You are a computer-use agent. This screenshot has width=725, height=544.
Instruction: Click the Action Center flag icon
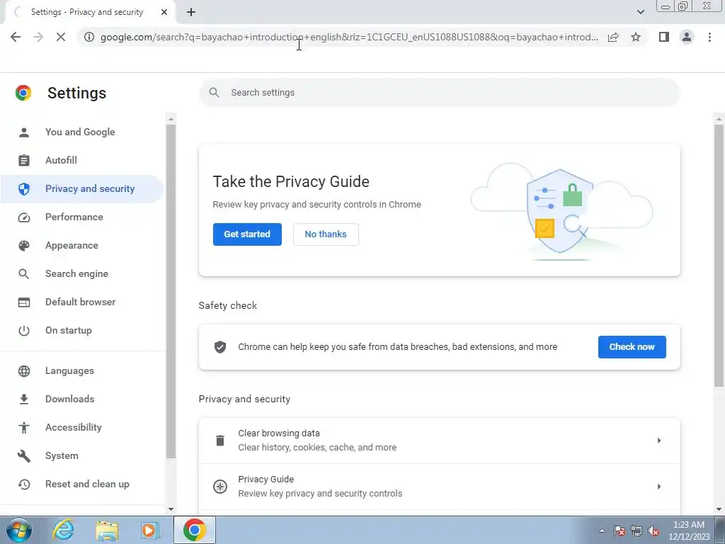pyautogui.click(x=620, y=531)
